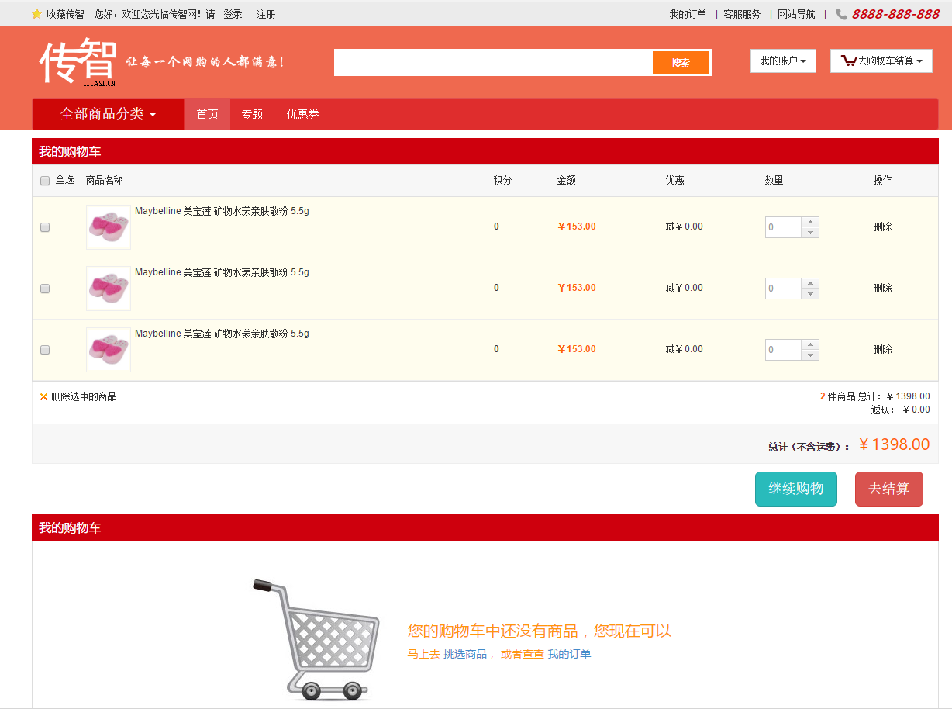Click the 操作 column header
This screenshot has height=709, width=952.
882,180
